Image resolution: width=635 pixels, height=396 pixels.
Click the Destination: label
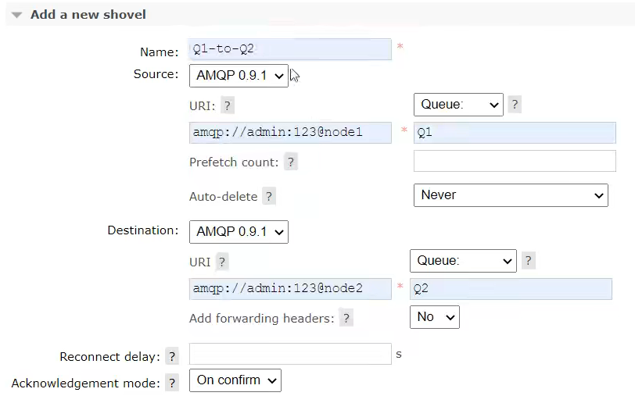click(143, 230)
